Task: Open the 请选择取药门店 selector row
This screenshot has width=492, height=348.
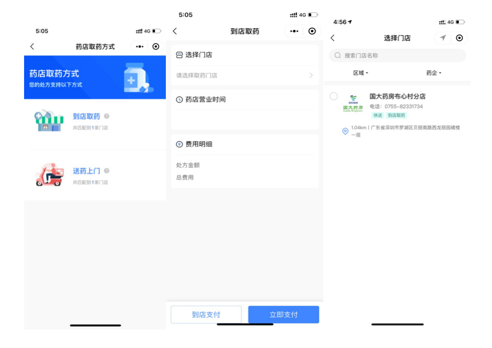Action: click(x=245, y=75)
